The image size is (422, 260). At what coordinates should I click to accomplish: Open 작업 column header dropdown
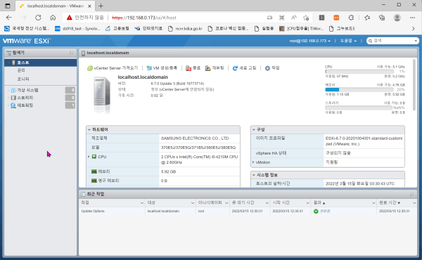tap(142, 203)
